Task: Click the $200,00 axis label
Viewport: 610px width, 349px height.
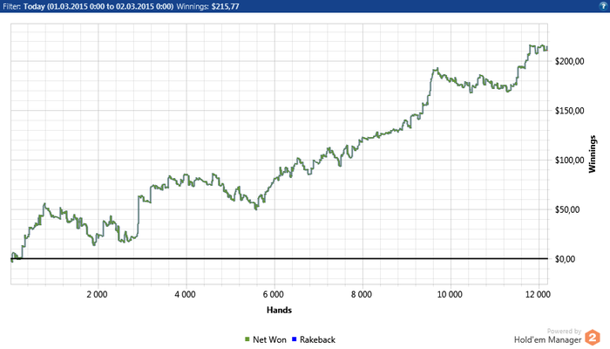Action: click(x=570, y=61)
